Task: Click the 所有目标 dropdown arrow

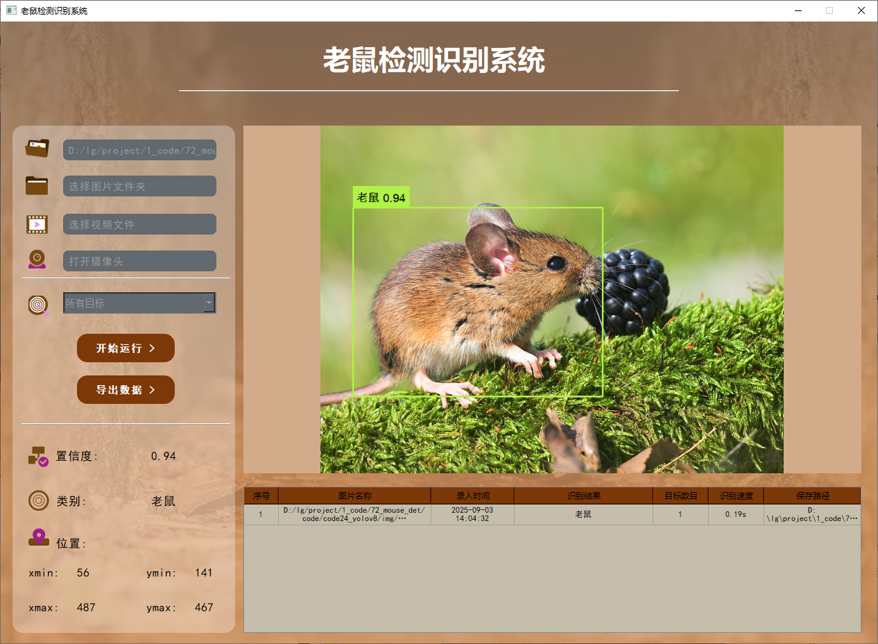Action: [209, 303]
